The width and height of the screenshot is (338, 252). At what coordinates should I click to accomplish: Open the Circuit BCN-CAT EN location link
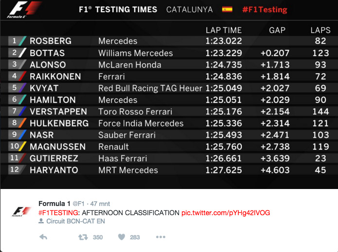(x=76, y=221)
